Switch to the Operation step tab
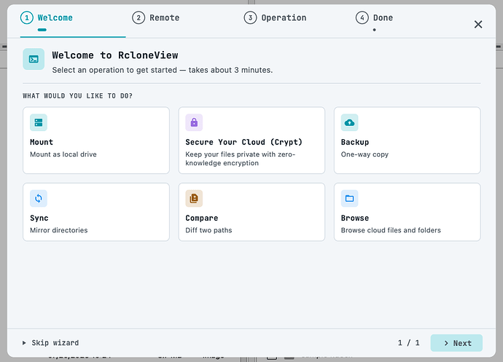Image resolution: width=503 pixels, height=362 pixels. click(x=276, y=17)
